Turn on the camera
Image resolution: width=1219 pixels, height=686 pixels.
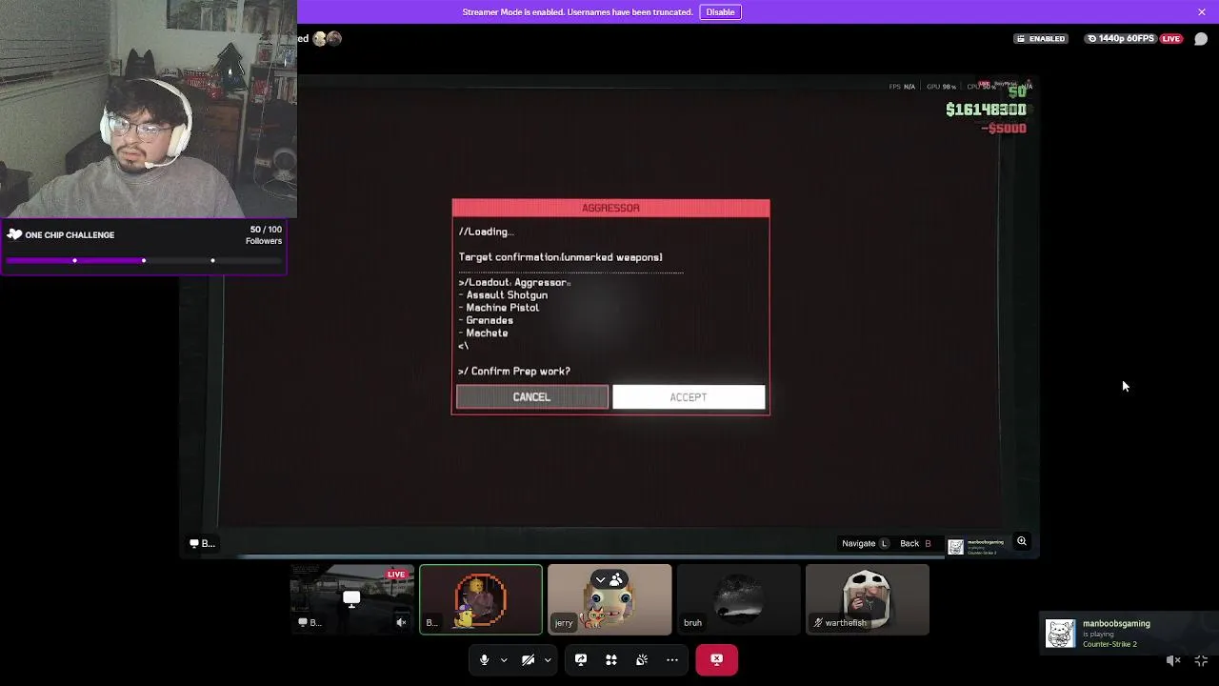coord(528,659)
